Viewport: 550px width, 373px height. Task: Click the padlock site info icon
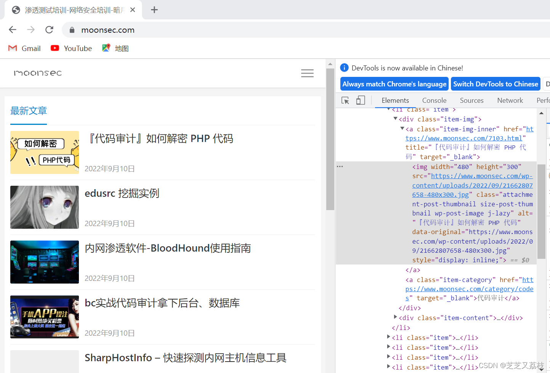pos(72,30)
